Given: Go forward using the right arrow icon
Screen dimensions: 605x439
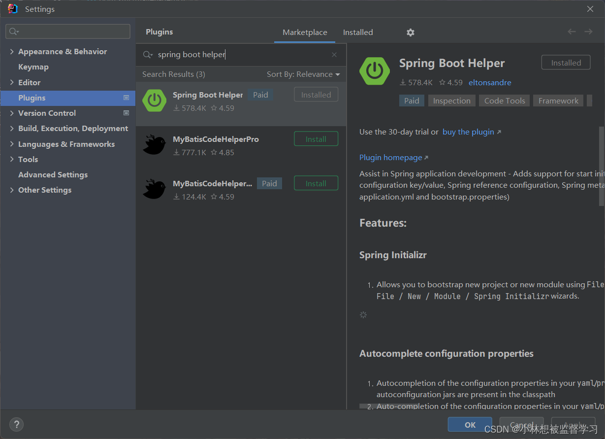Looking at the screenshot, I should (x=588, y=32).
